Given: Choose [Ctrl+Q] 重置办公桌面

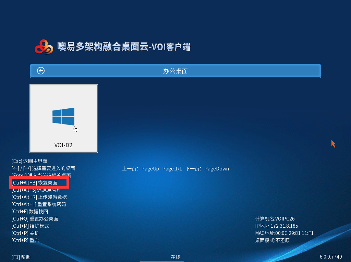Looking at the screenshot, I should tap(35, 219).
